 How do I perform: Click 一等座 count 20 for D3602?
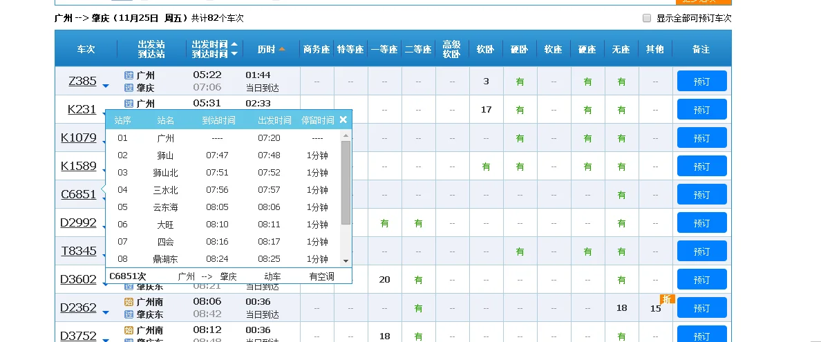(x=385, y=280)
